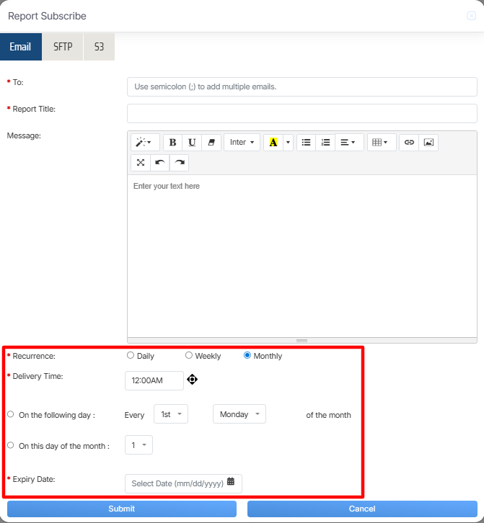This screenshot has width=484, height=523.
Task: Toggle full screen editor mode
Action: pyautogui.click(x=140, y=163)
